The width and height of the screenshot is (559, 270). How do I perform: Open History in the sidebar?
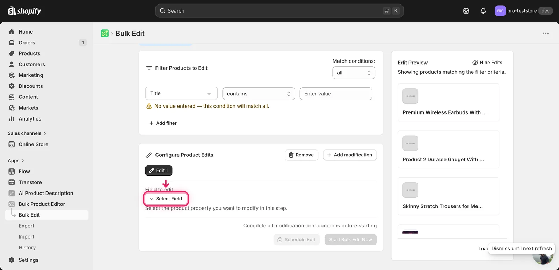(27, 248)
